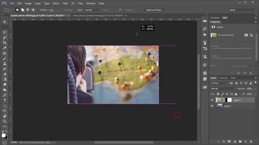Open the Image menu
Viewport: 259px width, 145px height.
tap(28, 4)
